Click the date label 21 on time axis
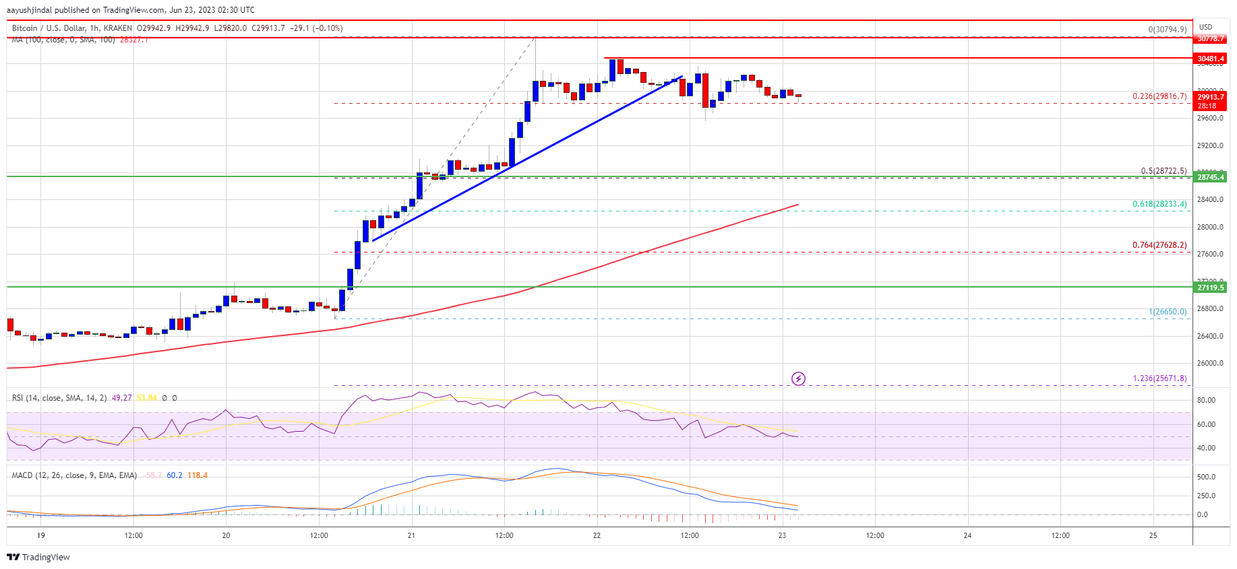Image resolution: width=1237 pixels, height=569 pixels. [411, 536]
